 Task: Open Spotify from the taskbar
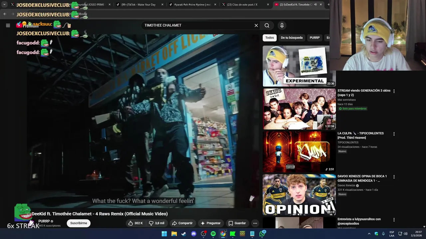pyautogui.click(x=213, y=234)
